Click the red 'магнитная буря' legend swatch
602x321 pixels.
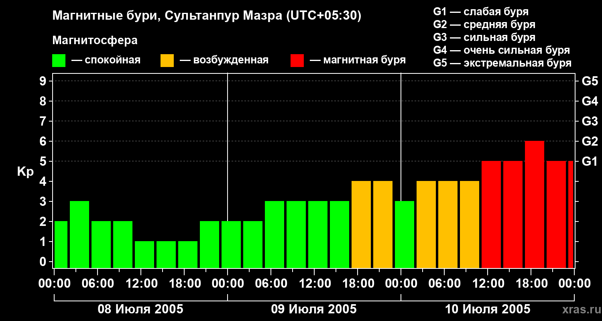tap(297, 61)
